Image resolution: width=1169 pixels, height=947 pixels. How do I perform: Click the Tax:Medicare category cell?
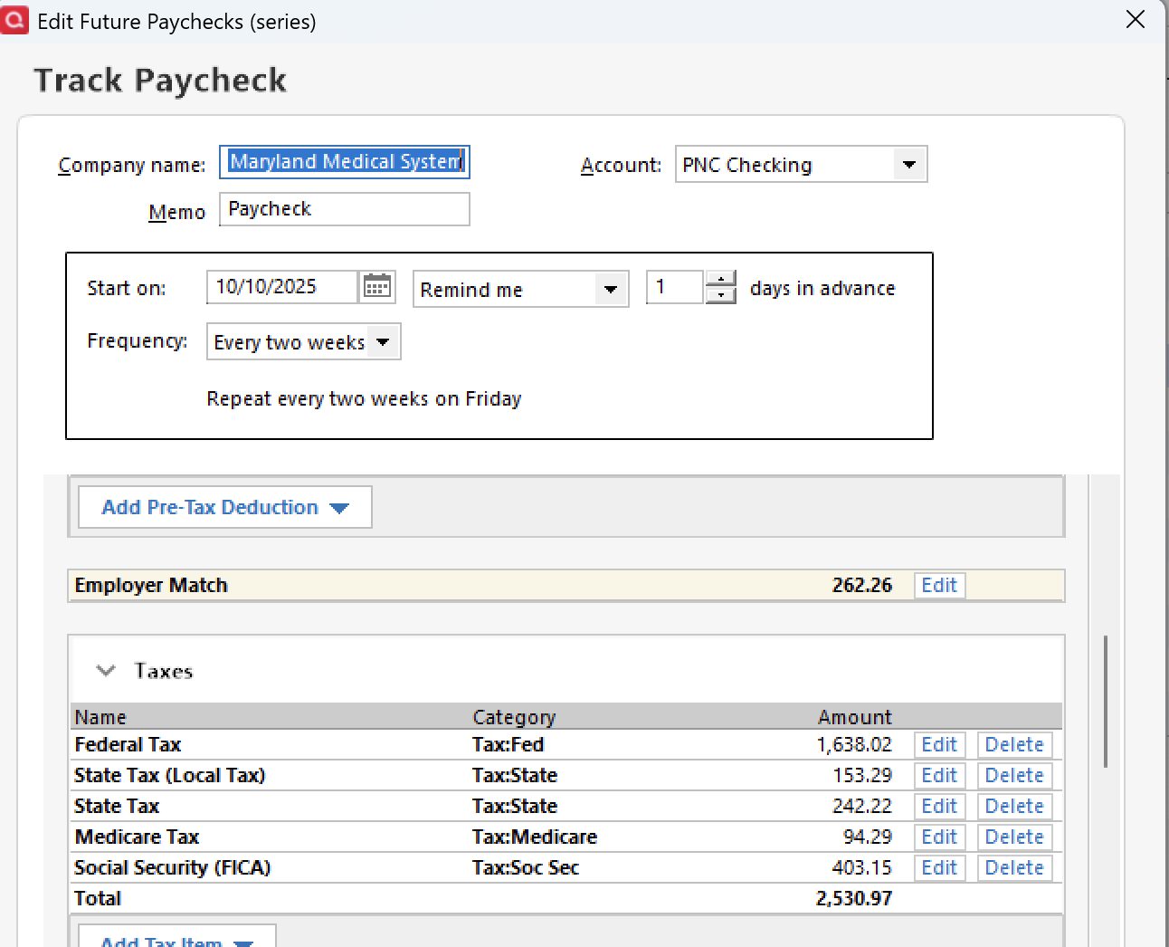point(534,837)
